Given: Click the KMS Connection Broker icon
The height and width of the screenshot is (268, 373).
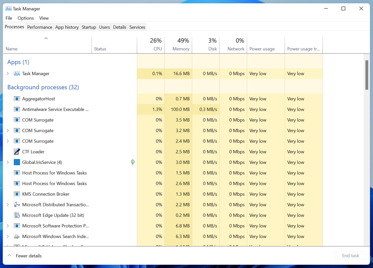Looking at the screenshot, I should [17, 194].
